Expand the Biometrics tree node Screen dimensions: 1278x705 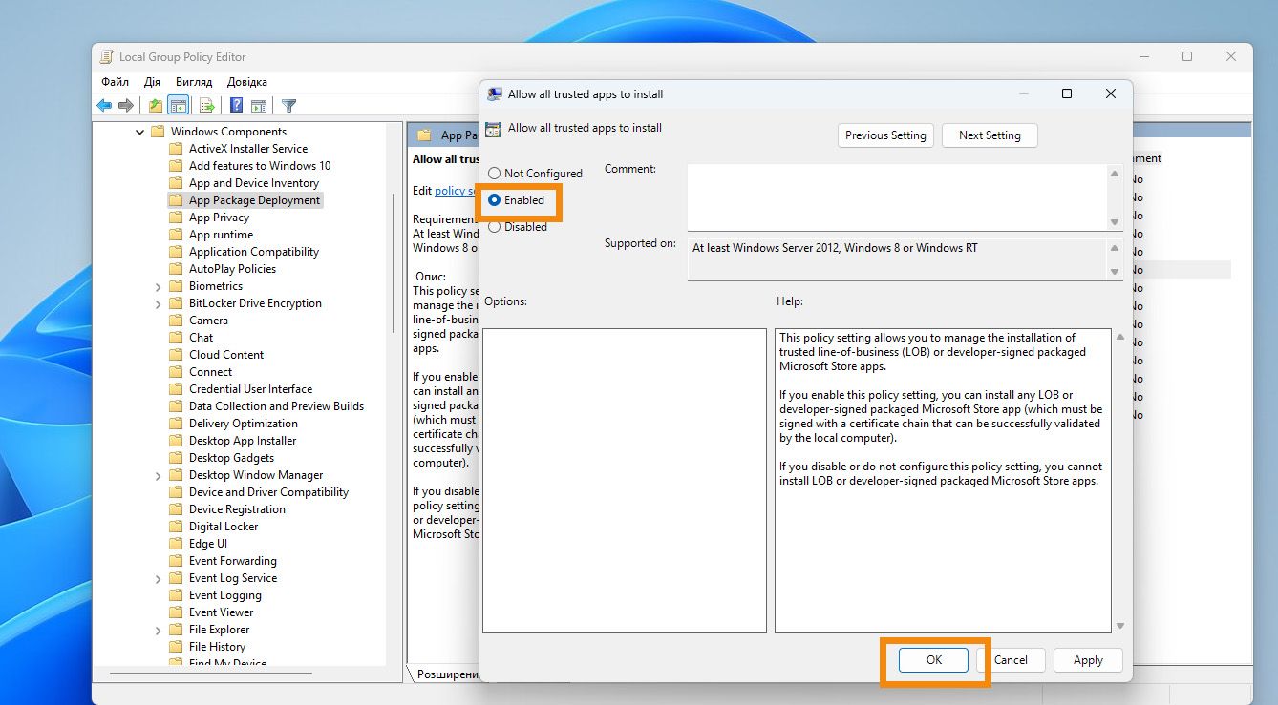(159, 286)
